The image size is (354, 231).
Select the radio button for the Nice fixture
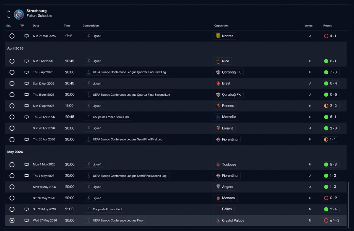pyautogui.click(x=12, y=61)
